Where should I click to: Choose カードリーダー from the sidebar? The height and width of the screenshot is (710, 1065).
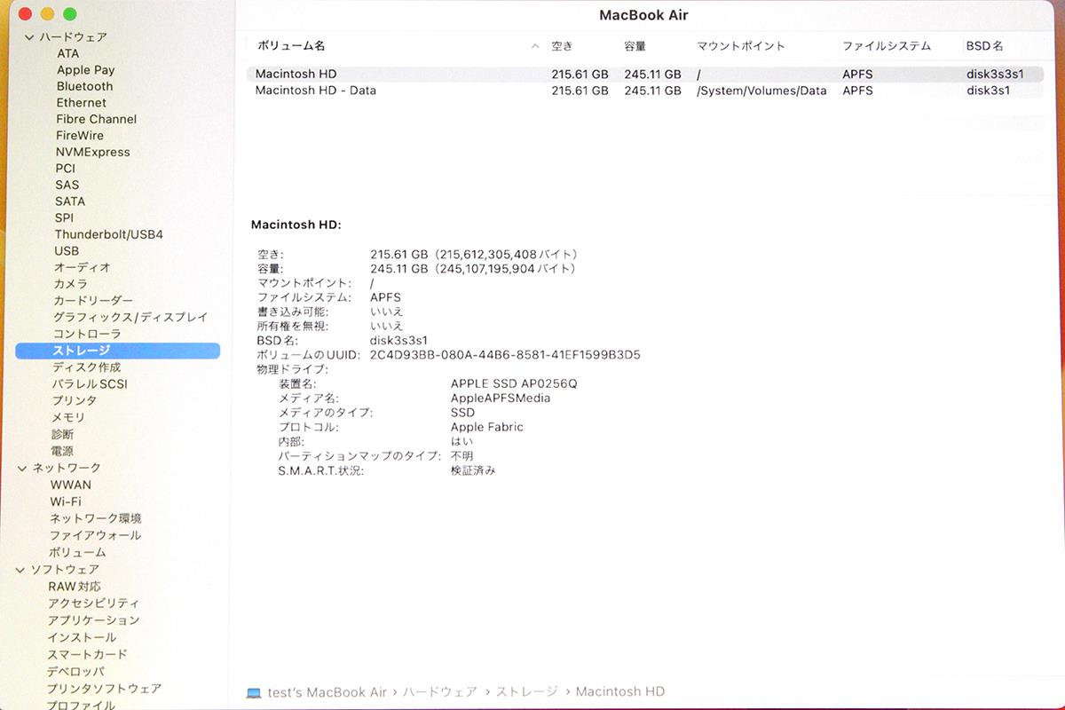pyautogui.click(x=93, y=301)
